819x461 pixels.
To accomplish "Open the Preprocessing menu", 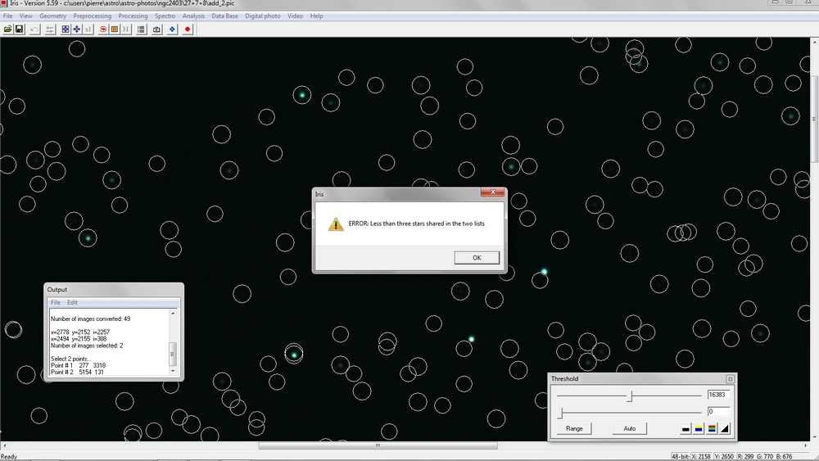I will [92, 16].
